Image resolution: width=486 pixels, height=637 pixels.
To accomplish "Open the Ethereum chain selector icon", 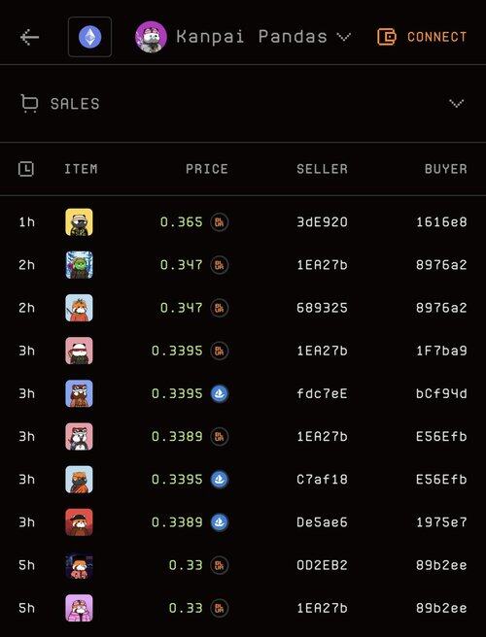I will [x=89, y=37].
